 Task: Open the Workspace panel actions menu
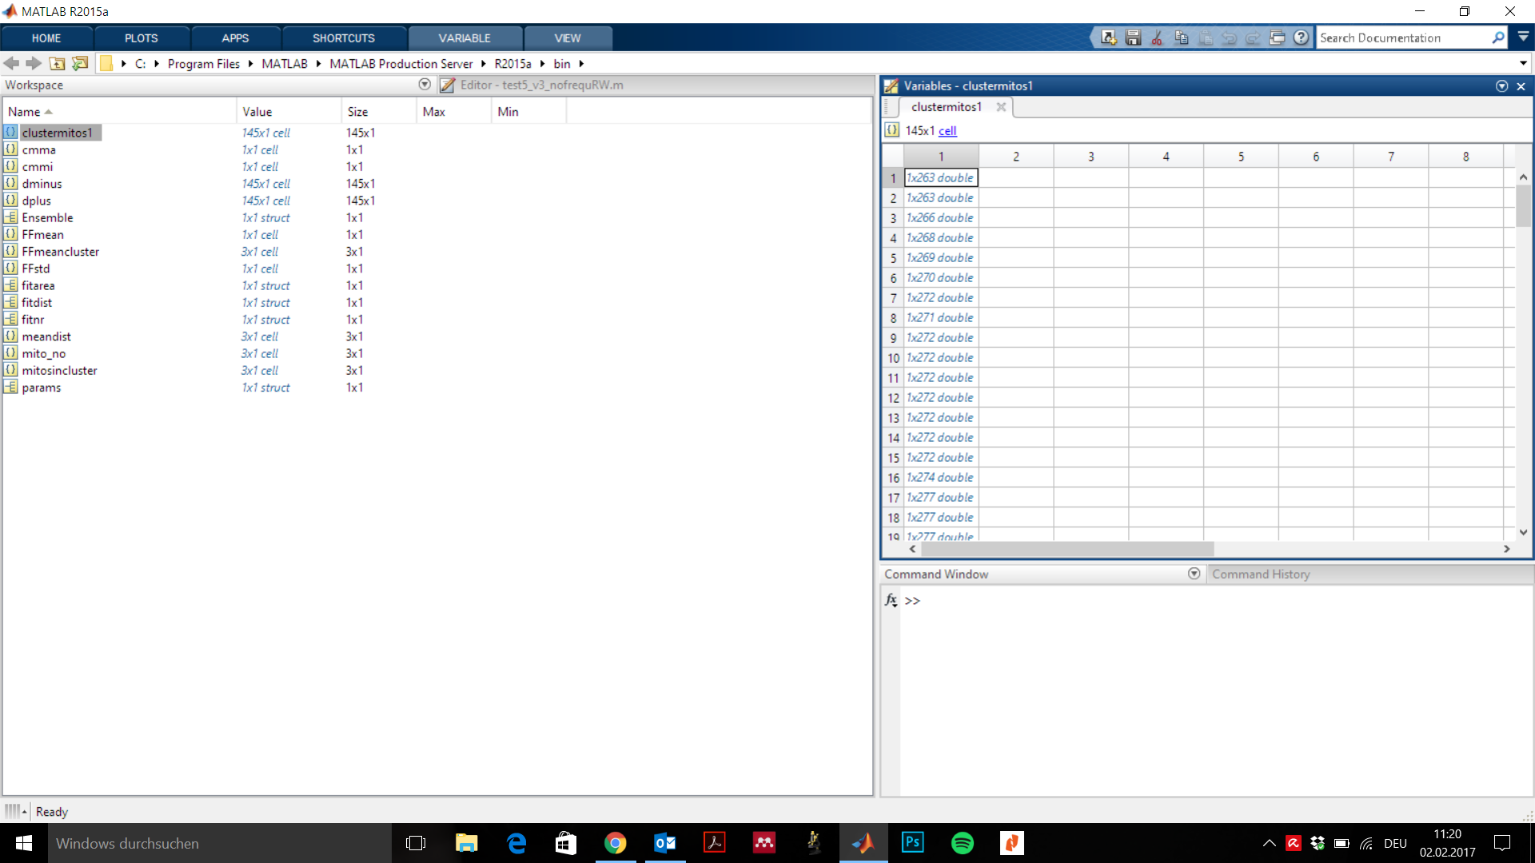(x=425, y=85)
